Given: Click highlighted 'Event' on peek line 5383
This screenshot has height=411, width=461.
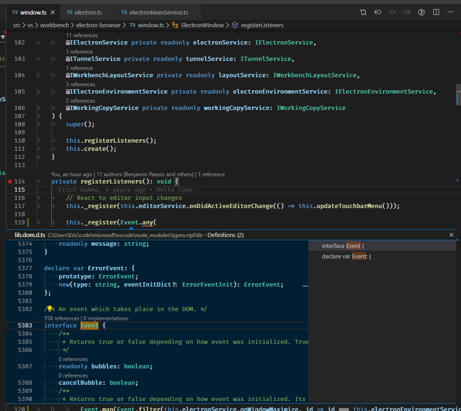Looking at the screenshot, I should pos(89,326).
